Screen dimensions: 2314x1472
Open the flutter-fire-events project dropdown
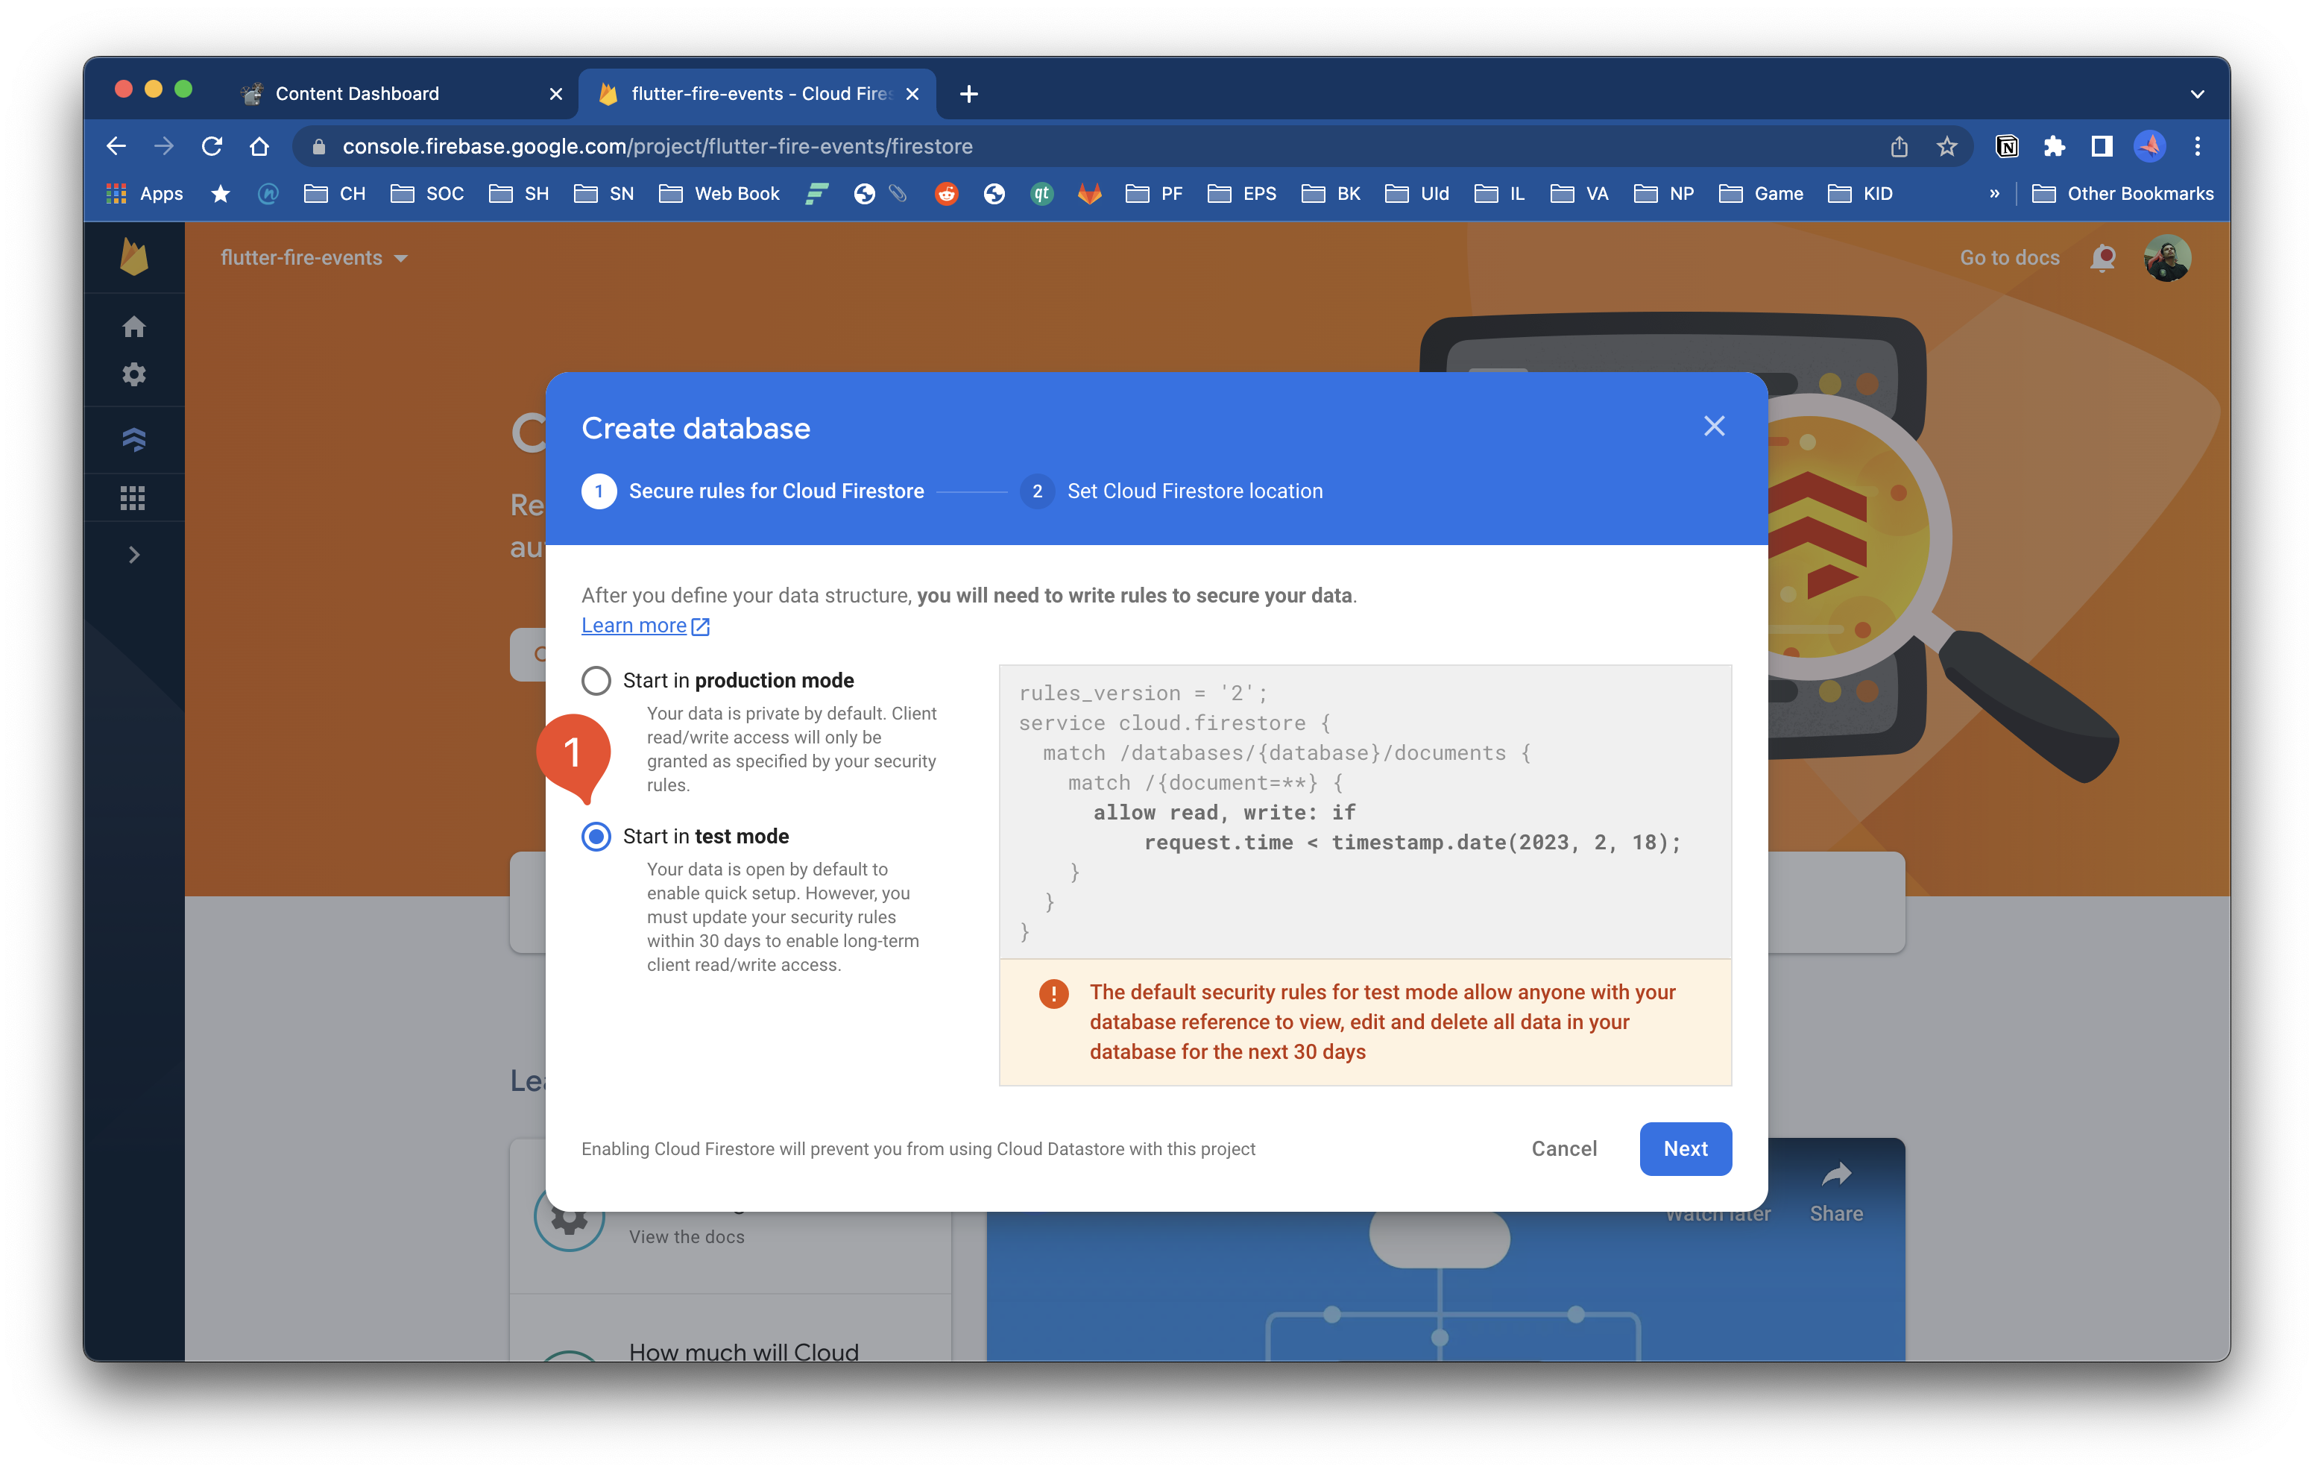(315, 258)
